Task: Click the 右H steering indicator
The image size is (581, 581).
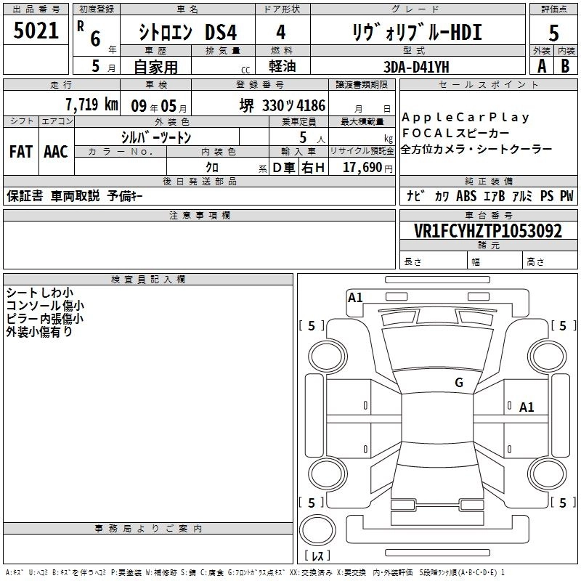Action: (313, 168)
